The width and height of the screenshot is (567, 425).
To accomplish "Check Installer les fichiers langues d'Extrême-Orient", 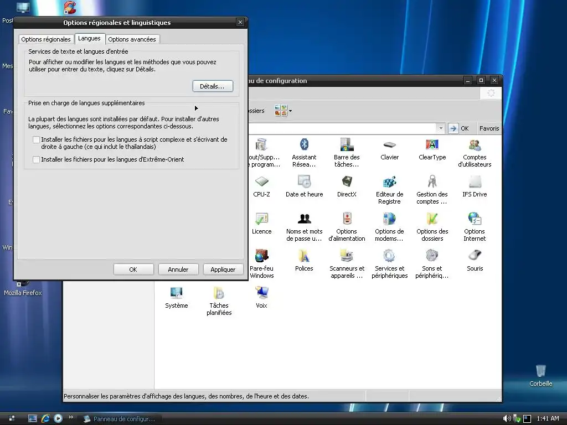I will [36, 159].
